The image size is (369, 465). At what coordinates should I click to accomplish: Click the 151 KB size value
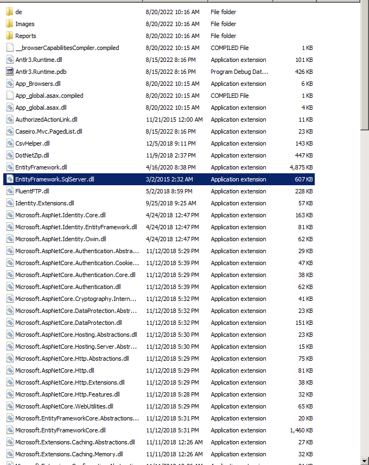(x=304, y=323)
